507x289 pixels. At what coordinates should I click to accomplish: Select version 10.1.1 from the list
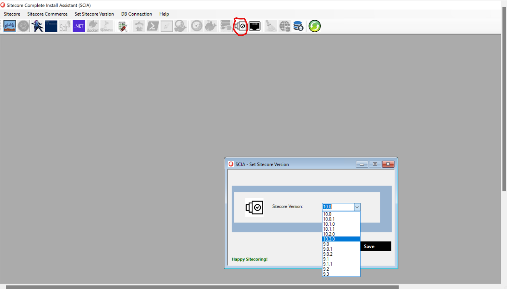(x=341, y=229)
